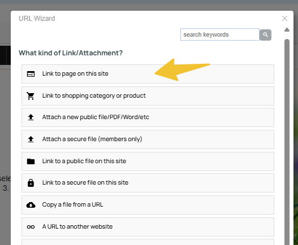Screen dimensions: 298x245
Task: Click the chain link icon
Action: point(31,227)
